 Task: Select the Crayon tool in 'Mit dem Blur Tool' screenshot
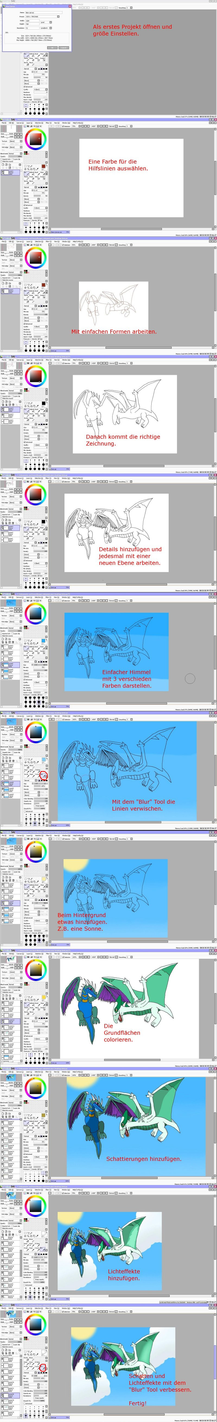point(37,776)
